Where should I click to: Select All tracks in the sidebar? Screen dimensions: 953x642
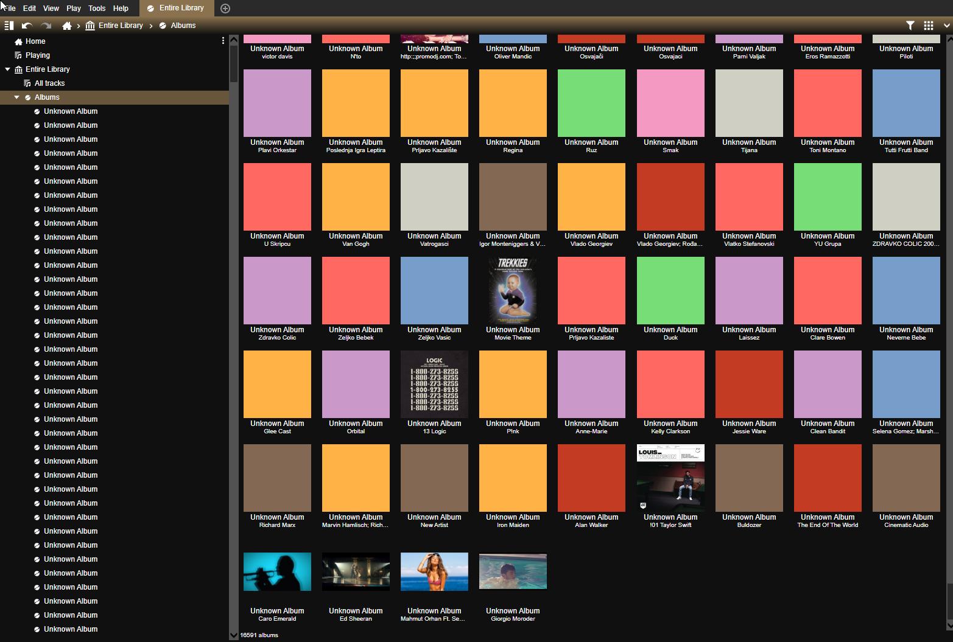click(49, 83)
